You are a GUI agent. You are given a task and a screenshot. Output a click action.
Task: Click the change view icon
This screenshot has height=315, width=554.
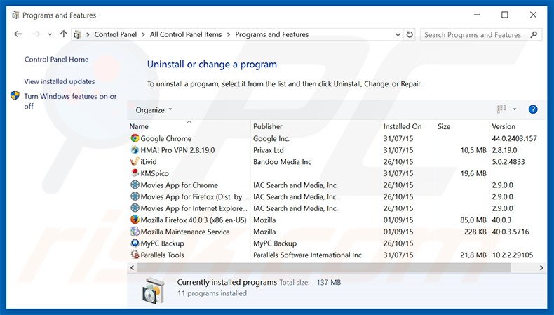click(501, 109)
